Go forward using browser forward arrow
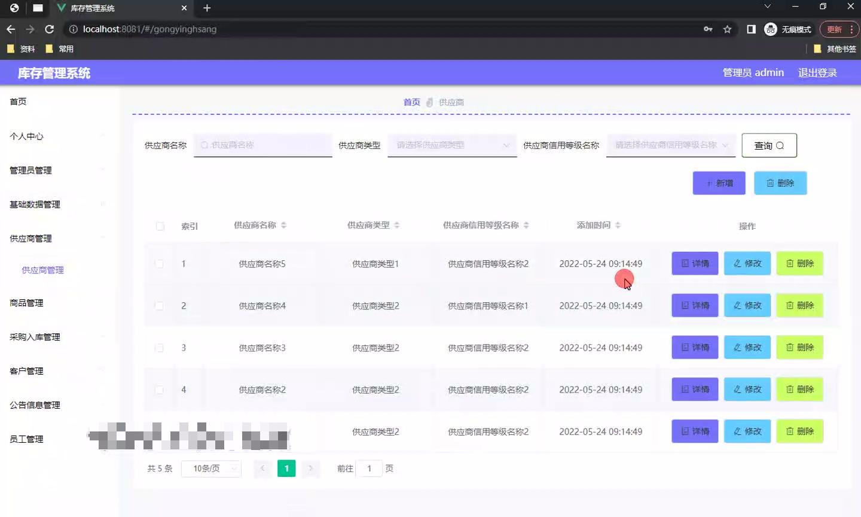Image resolution: width=861 pixels, height=517 pixels. click(x=30, y=29)
